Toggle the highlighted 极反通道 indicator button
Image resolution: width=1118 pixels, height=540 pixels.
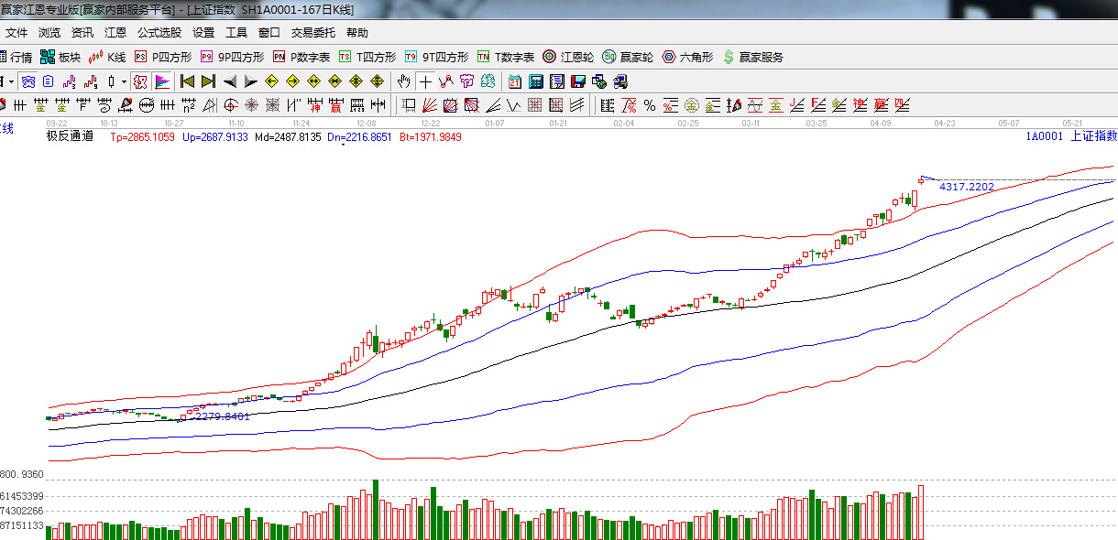click(139, 81)
